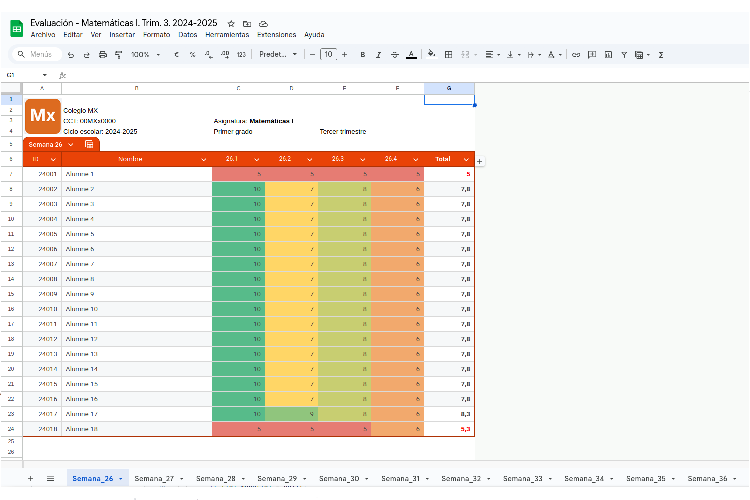The height and width of the screenshot is (500, 750).
Task: Move document with folder icon
Action: [247, 24]
